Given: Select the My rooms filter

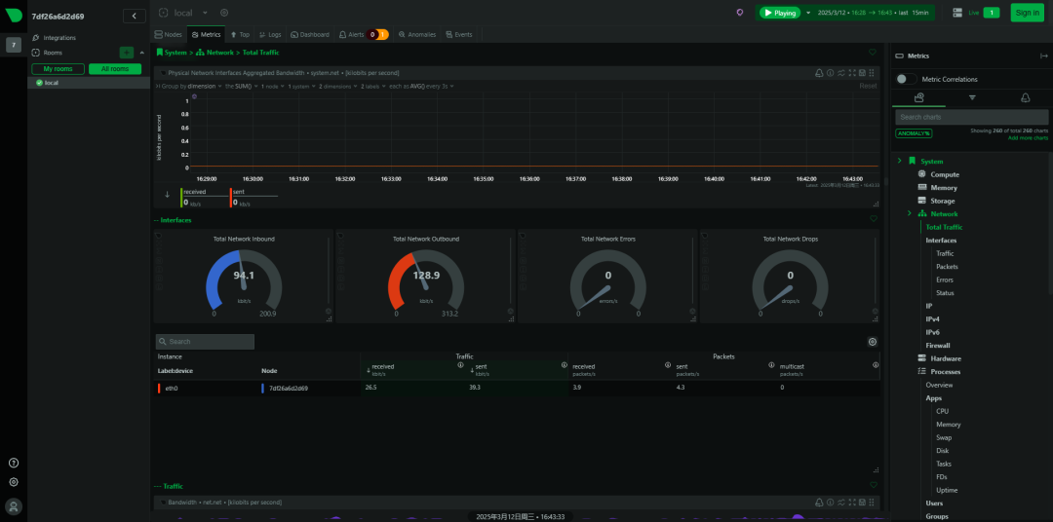Looking at the screenshot, I should coord(58,69).
